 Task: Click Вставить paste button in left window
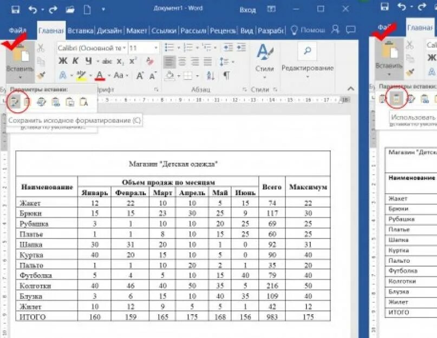click(20, 62)
